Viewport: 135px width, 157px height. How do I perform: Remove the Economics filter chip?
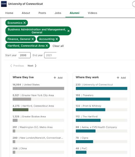pos(25,23)
